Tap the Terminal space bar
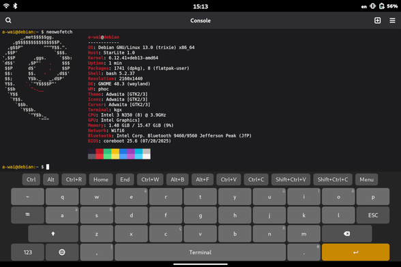The height and width of the screenshot is (267, 401). click(200, 252)
